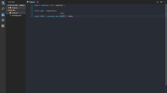Click the unsaved dot beside index.js in Open Editors
The width and height of the screenshot is (167, 93).
9,8
